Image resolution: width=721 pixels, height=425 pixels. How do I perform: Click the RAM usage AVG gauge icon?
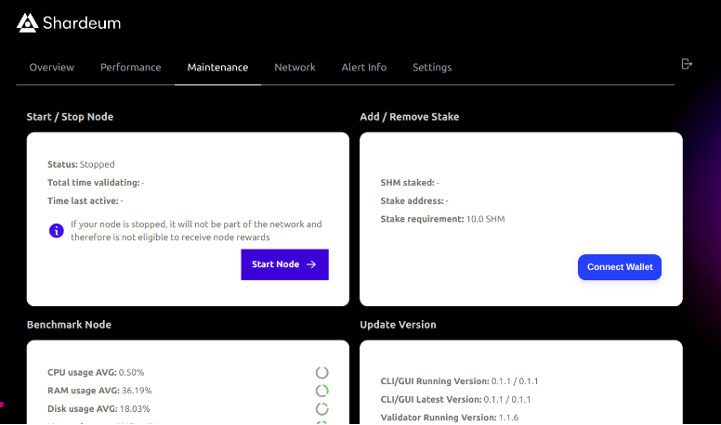click(x=321, y=391)
